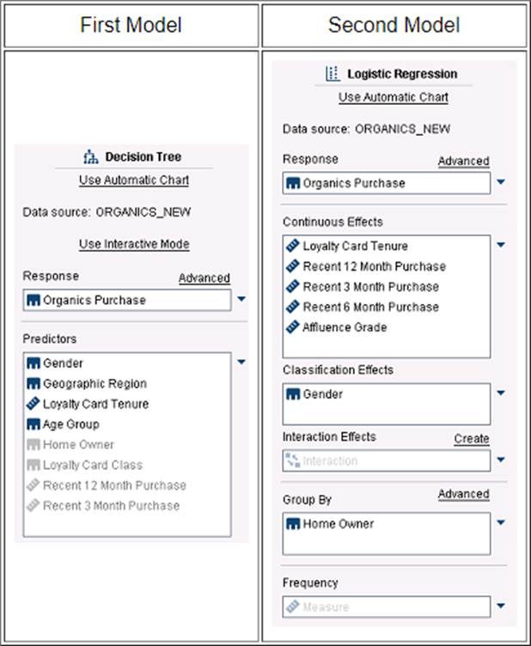Open the Decision Tree Response dropdown arrow
The height and width of the screenshot is (646, 531).
click(241, 299)
